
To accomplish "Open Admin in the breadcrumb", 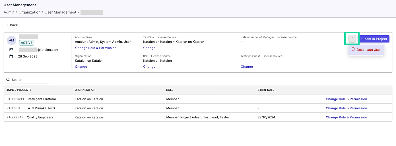I will (x=9, y=12).
